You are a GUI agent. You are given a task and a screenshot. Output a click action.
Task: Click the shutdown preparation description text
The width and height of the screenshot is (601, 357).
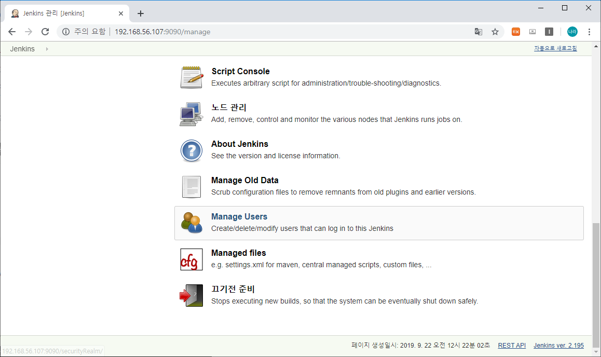(345, 301)
